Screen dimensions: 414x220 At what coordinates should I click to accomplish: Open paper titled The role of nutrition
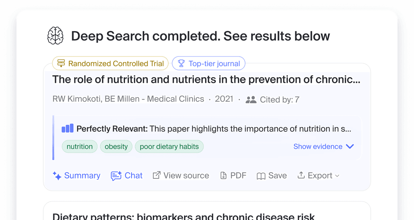[206, 79]
